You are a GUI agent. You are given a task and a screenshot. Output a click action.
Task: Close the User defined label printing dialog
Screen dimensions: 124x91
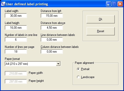click(x=120, y=4)
